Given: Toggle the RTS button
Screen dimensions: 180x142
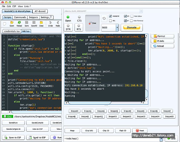Looking at the screenshot, I should [79, 28].
